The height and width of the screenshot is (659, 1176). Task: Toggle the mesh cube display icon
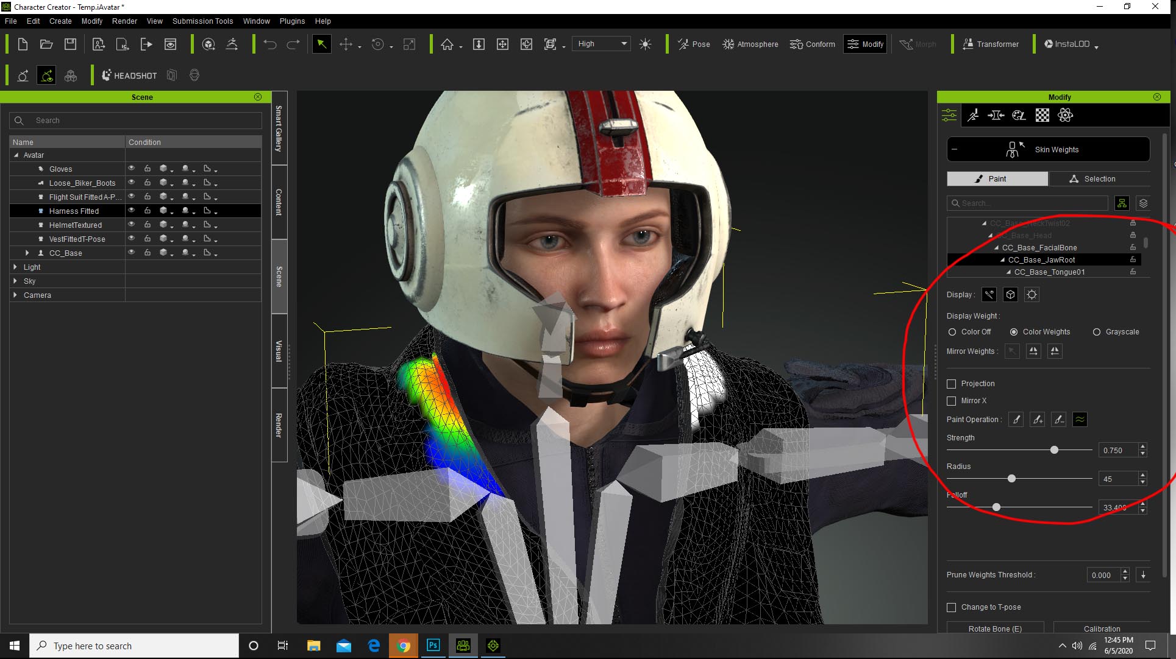click(x=1010, y=295)
